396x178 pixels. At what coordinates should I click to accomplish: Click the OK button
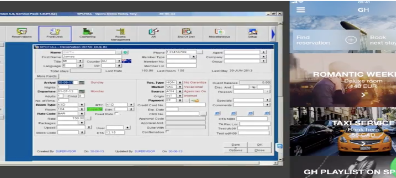pos(259,145)
